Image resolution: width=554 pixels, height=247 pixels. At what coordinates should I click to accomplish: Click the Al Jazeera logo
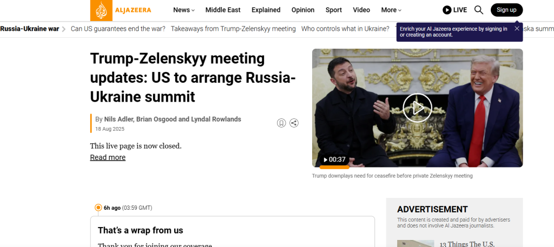pyautogui.click(x=121, y=10)
